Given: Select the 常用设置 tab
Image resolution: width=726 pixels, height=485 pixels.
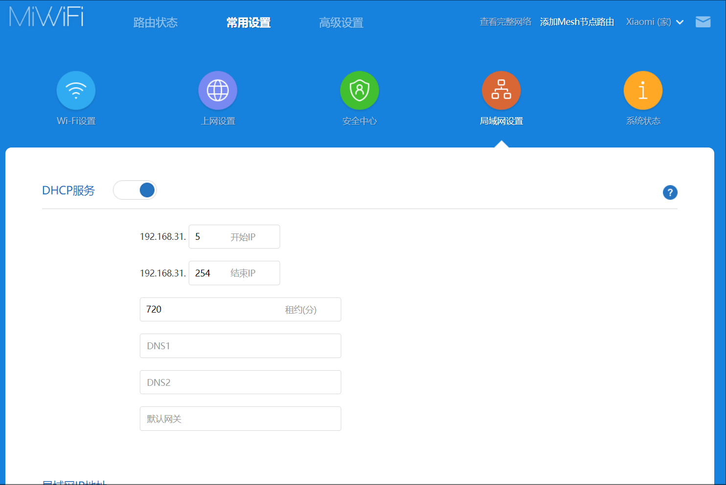Looking at the screenshot, I should tap(248, 22).
